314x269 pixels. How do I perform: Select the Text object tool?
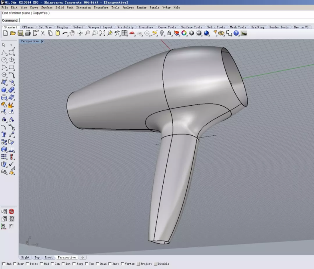(4, 134)
